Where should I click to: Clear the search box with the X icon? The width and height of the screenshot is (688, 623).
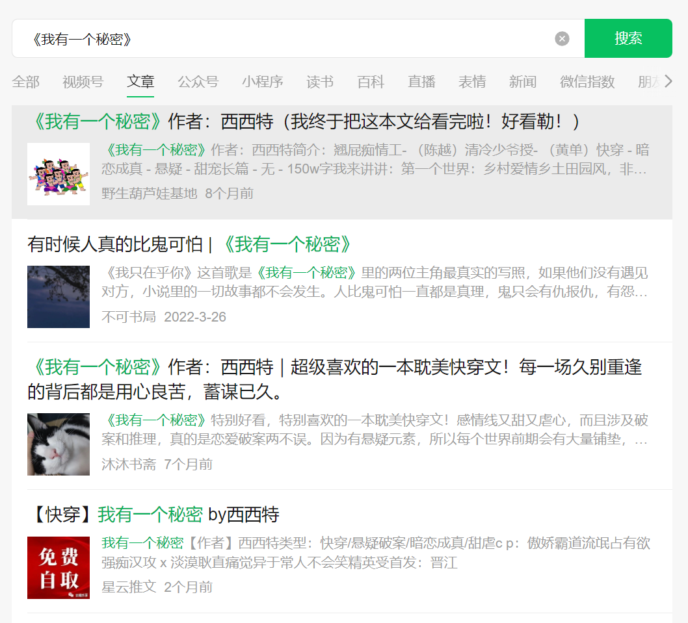coord(562,38)
